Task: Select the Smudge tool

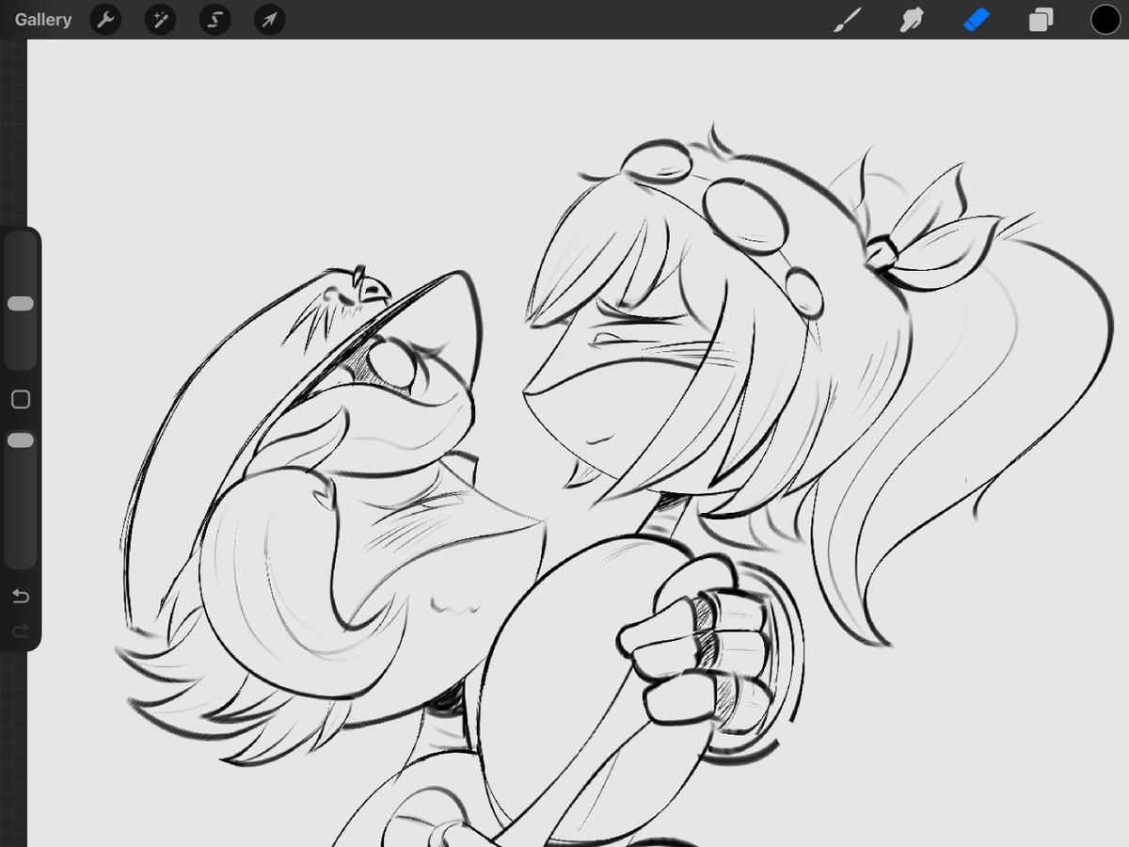Action: [x=912, y=20]
